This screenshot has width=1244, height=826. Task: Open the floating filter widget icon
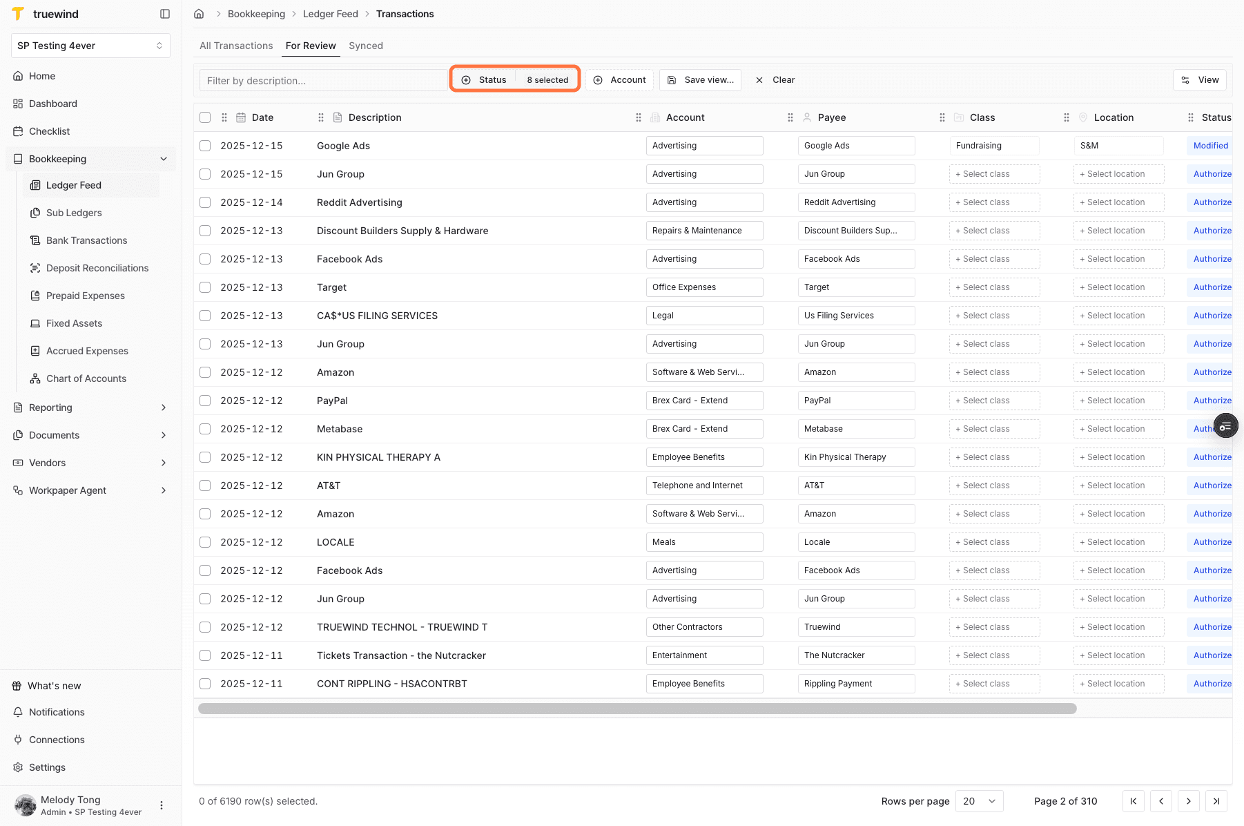[x=1225, y=427]
